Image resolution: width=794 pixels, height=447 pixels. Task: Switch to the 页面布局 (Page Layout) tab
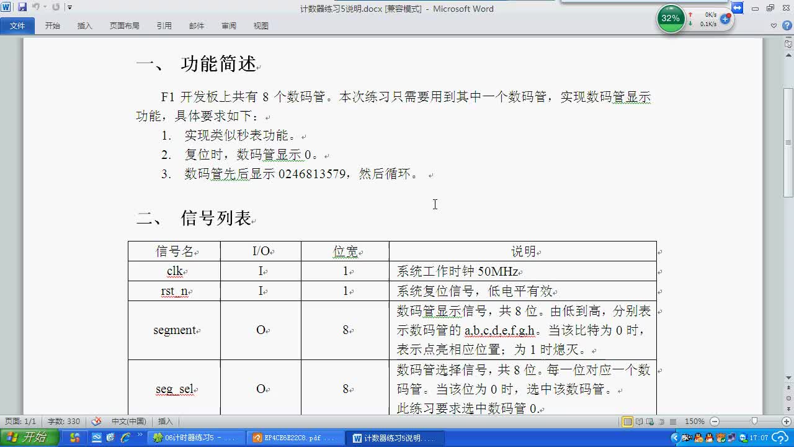125,25
